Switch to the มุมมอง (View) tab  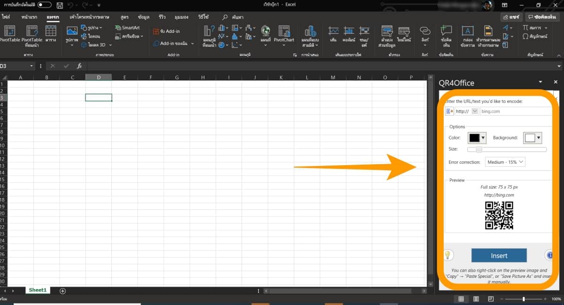(182, 17)
